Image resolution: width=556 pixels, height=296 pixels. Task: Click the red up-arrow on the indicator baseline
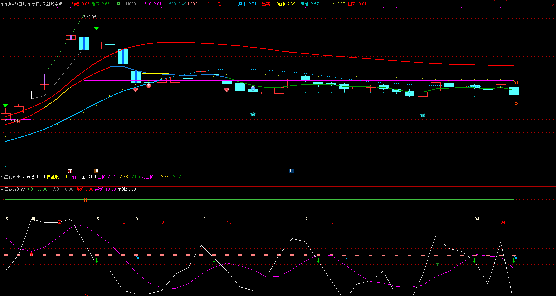(x=31, y=254)
